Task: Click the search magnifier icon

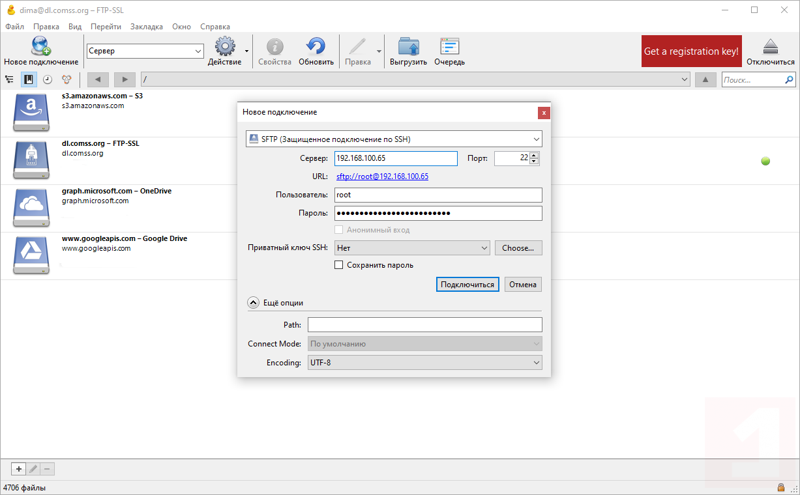Action: click(790, 79)
